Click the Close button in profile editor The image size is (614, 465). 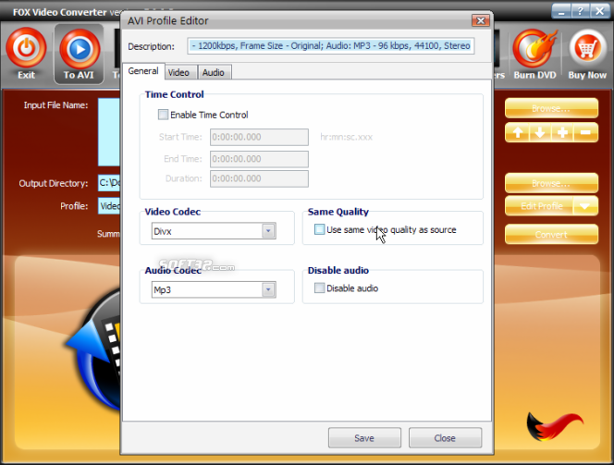coord(445,437)
